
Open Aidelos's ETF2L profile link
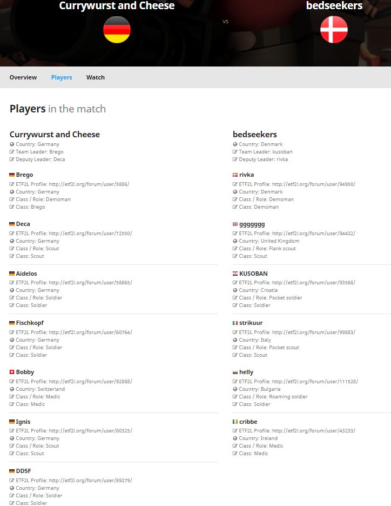pos(90,283)
